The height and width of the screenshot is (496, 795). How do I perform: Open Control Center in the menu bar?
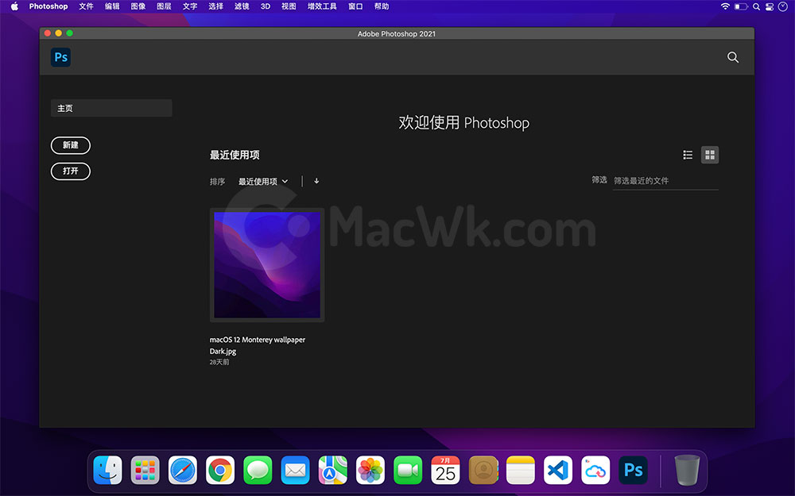[x=769, y=6]
